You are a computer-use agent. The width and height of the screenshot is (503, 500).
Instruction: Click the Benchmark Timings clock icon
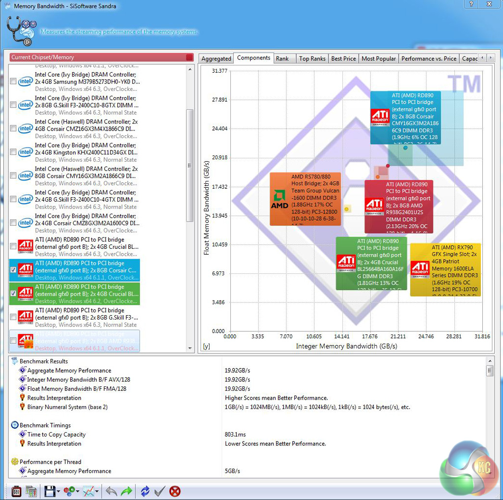pos(14,425)
